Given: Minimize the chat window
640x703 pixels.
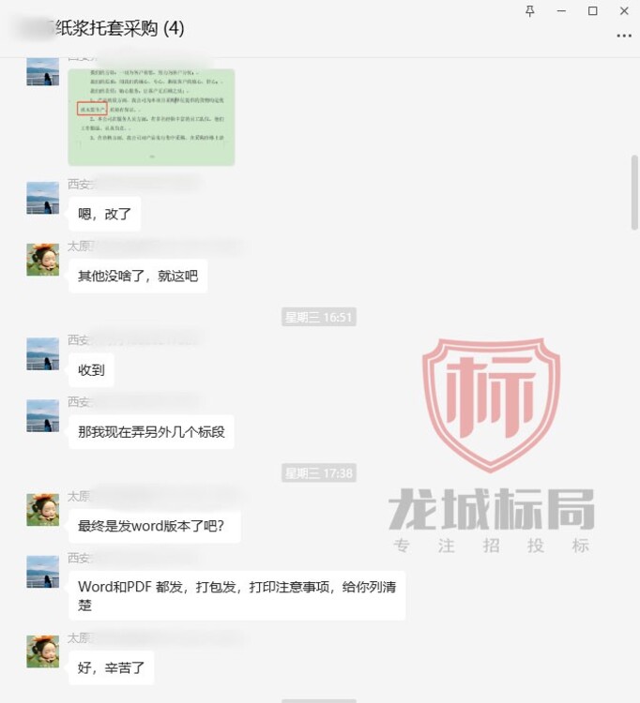Looking at the screenshot, I should tap(561, 11).
